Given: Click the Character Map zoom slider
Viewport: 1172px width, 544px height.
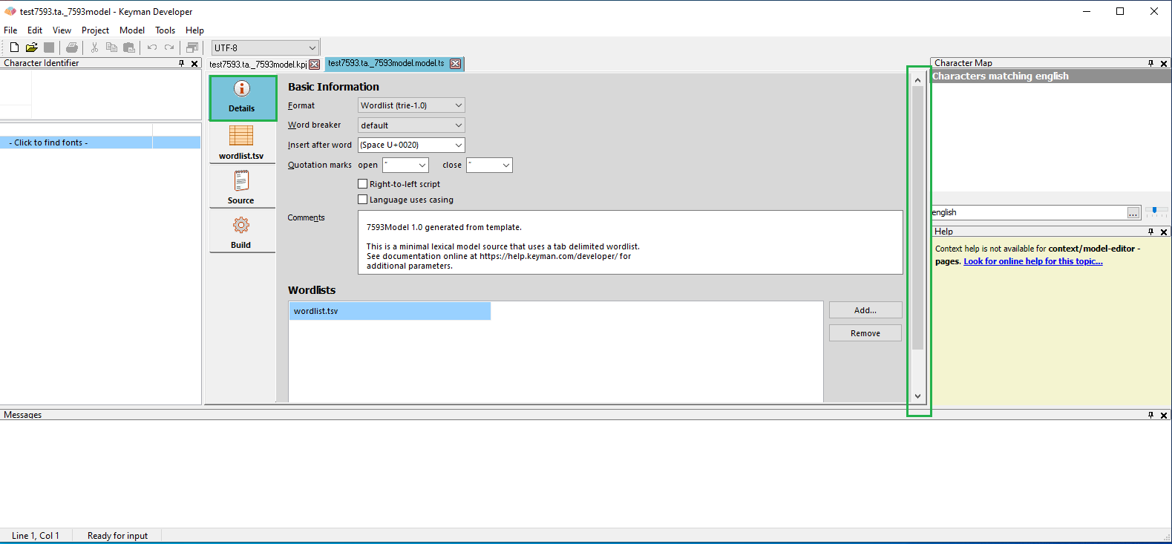Looking at the screenshot, I should pyautogui.click(x=1156, y=212).
